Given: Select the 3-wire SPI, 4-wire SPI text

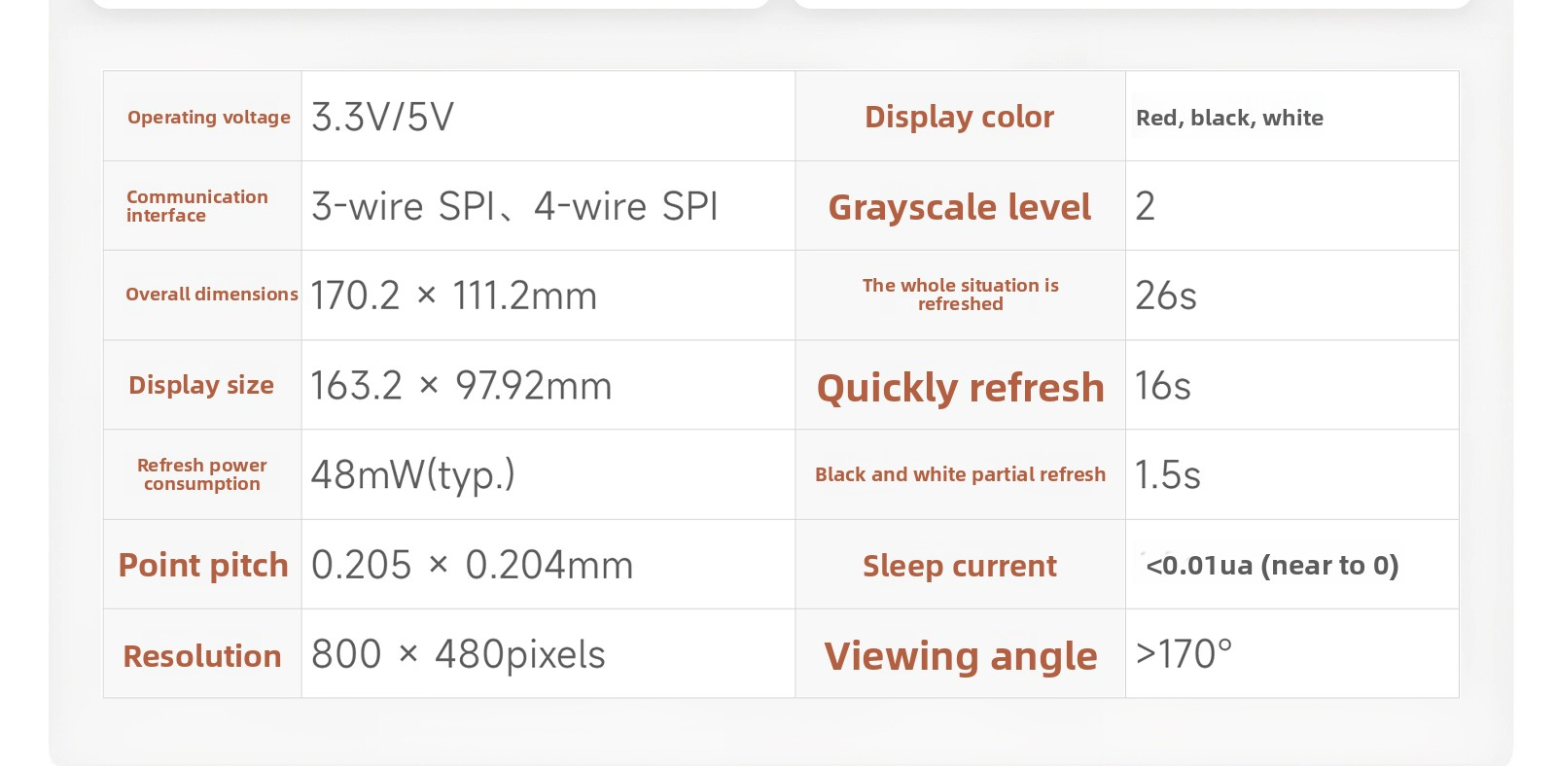Looking at the screenshot, I should point(514,206).
